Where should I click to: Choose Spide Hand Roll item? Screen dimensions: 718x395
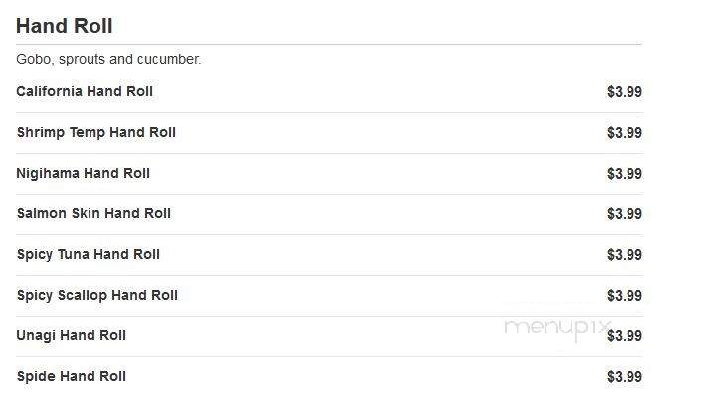pyautogui.click(x=71, y=377)
